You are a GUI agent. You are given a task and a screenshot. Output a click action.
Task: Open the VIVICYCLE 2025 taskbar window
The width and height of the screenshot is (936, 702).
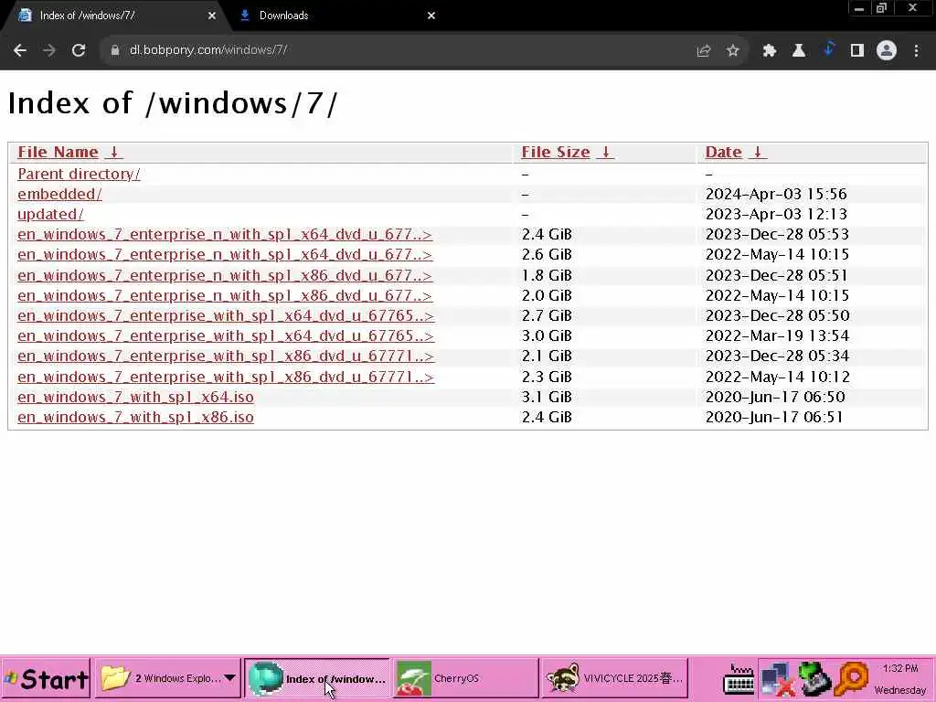point(615,679)
